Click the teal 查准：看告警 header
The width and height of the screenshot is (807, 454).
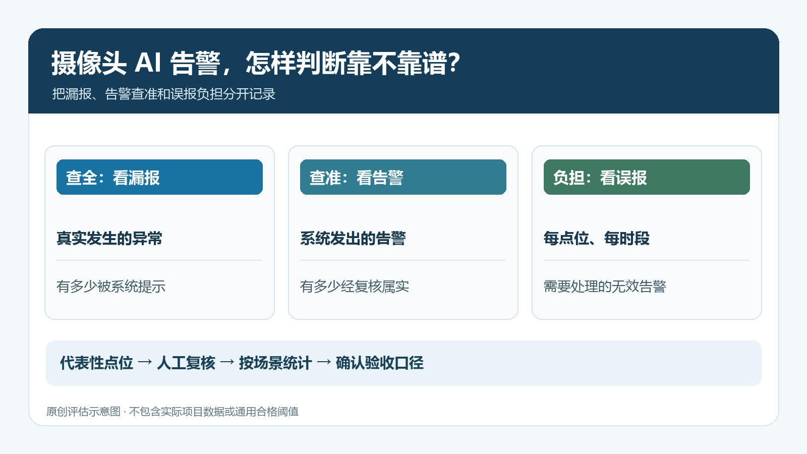(403, 177)
